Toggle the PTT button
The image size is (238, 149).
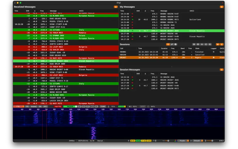[x=88, y=107]
